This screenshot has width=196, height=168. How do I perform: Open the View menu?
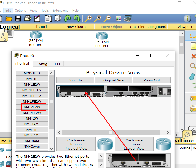click(x=34, y=10)
